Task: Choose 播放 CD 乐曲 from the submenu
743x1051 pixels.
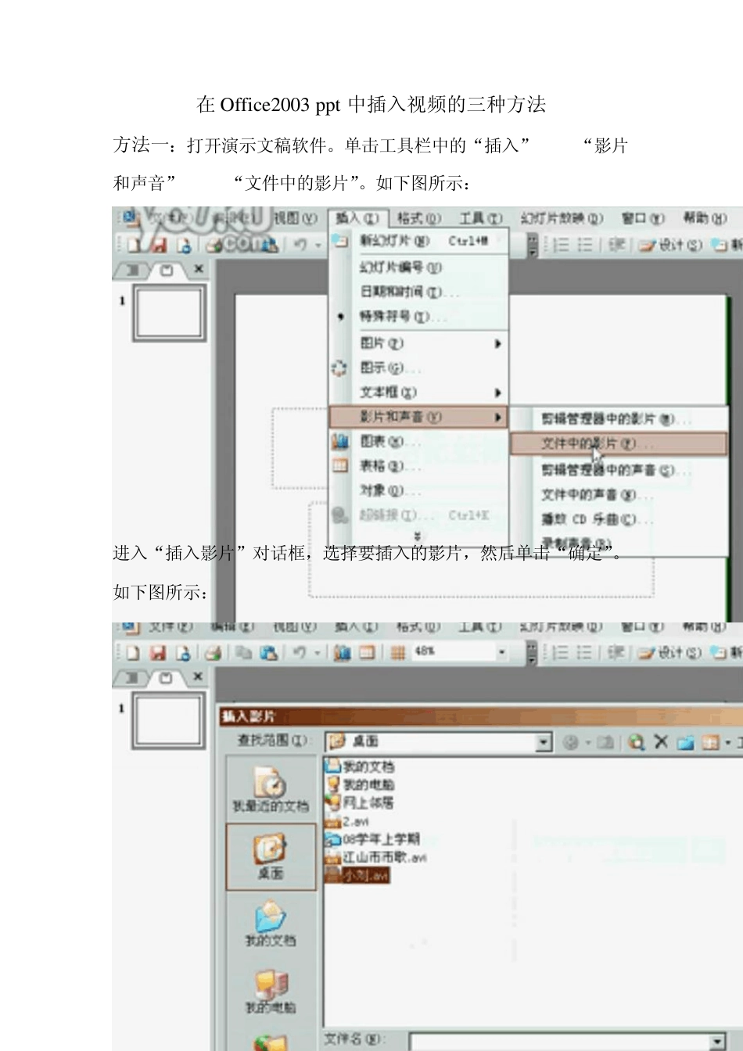Action: pyautogui.click(x=619, y=519)
